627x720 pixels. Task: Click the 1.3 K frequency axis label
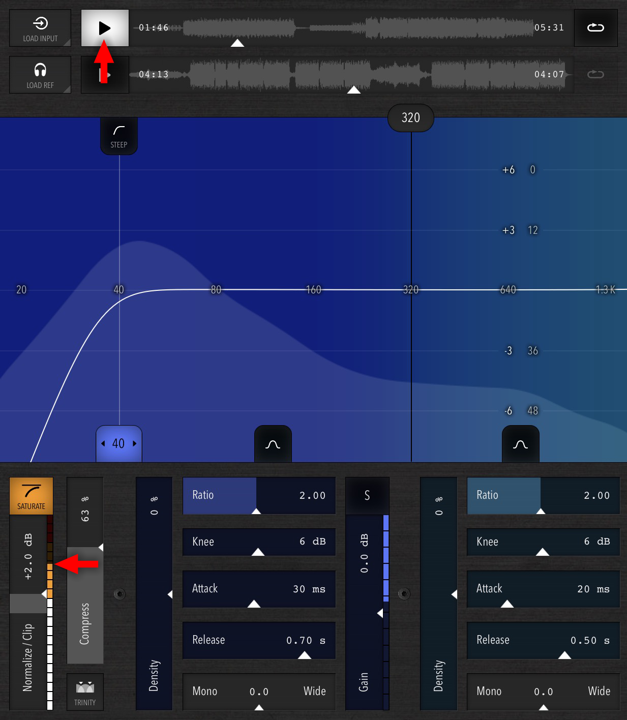coord(606,290)
